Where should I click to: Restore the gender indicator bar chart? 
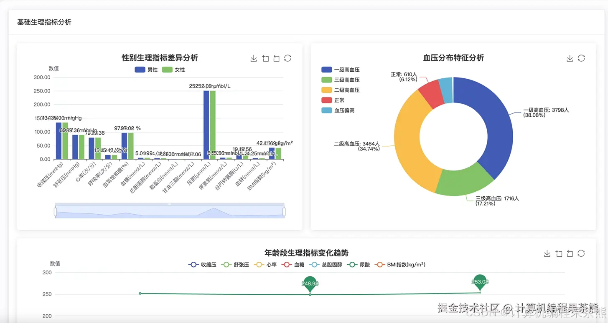pos(287,58)
